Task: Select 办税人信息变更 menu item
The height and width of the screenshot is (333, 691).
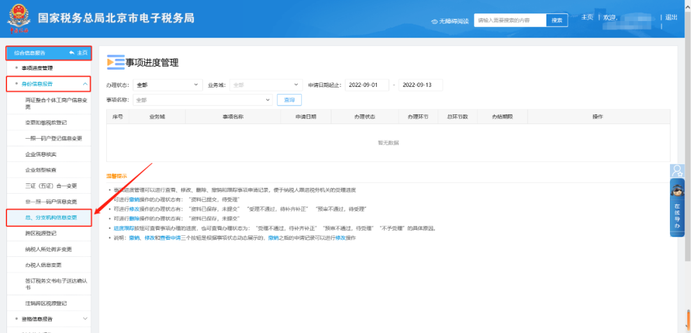Action: (44, 265)
